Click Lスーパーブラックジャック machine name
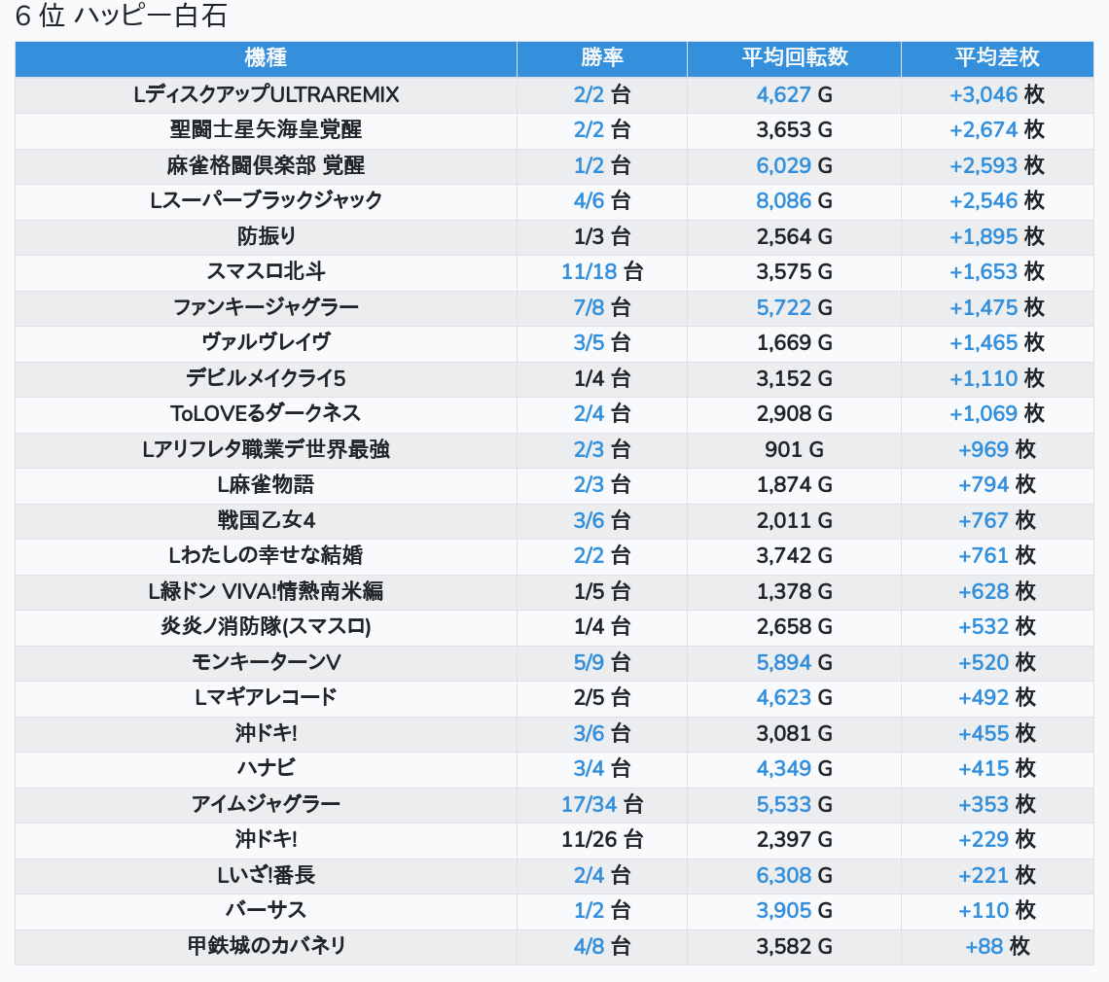1109x982 pixels. point(266,201)
